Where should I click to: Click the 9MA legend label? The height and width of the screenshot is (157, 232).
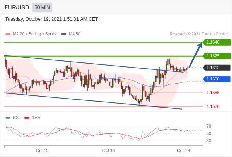36,118
